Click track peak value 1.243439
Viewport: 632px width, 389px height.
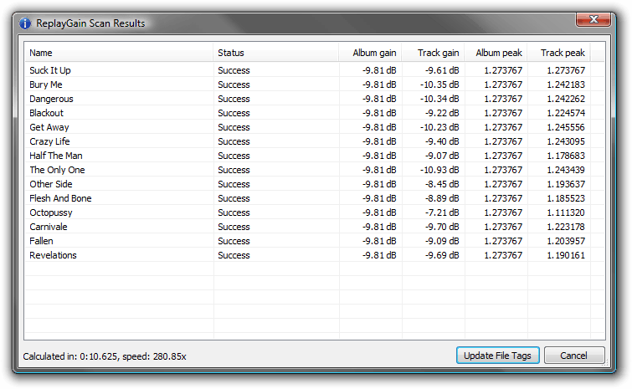pyautogui.click(x=566, y=170)
